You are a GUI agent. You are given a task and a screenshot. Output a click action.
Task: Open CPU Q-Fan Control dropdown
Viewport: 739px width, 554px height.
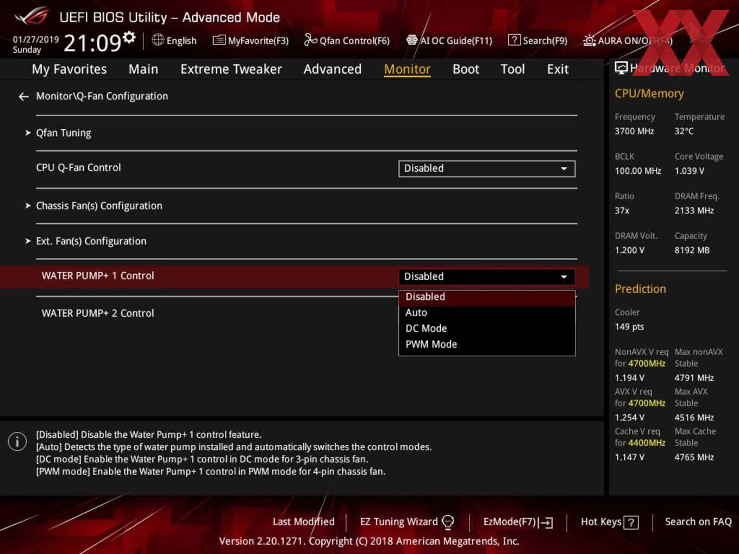[487, 168]
